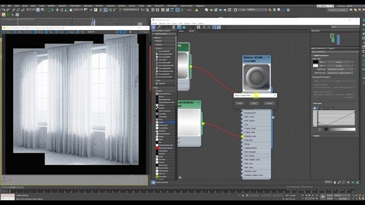Screen dimensions: 365x205
Task: Open the Falloff Type dropdown
Action: pyautogui.click(x=340, y=69)
